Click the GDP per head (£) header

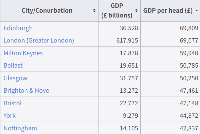point(170,11)
